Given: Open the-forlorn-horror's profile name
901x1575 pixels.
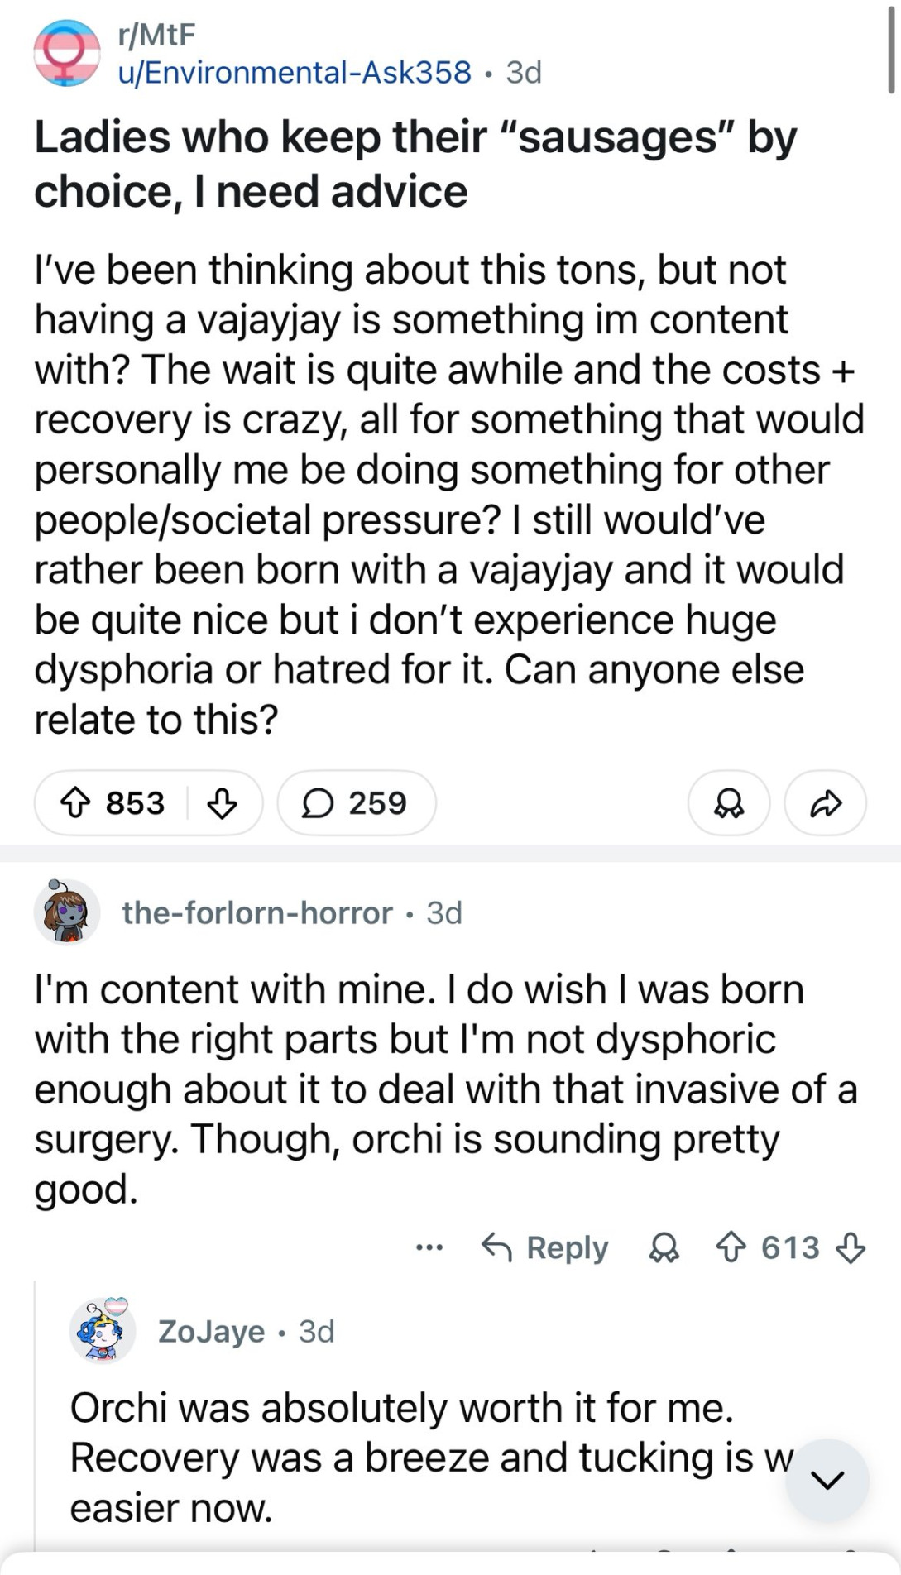Looking at the screenshot, I should (257, 913).
